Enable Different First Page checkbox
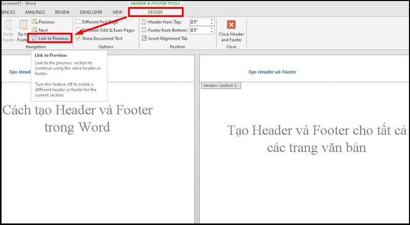410x225 pixels. pyautogui.click(x=78, y=22)
